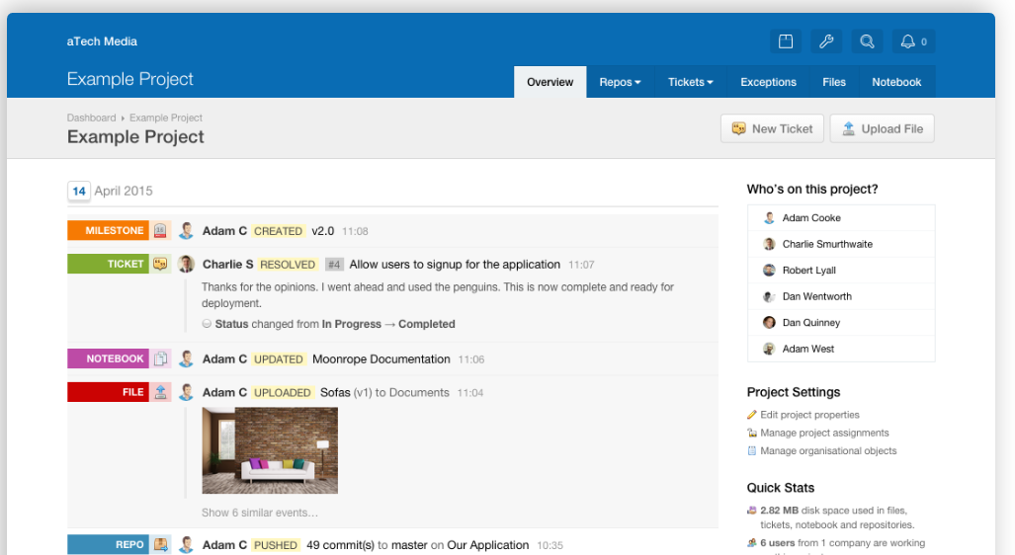Click the aTech Media company name

click(102, 41)
